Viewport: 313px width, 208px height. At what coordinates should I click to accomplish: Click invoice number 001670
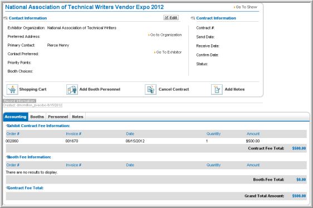72,141
